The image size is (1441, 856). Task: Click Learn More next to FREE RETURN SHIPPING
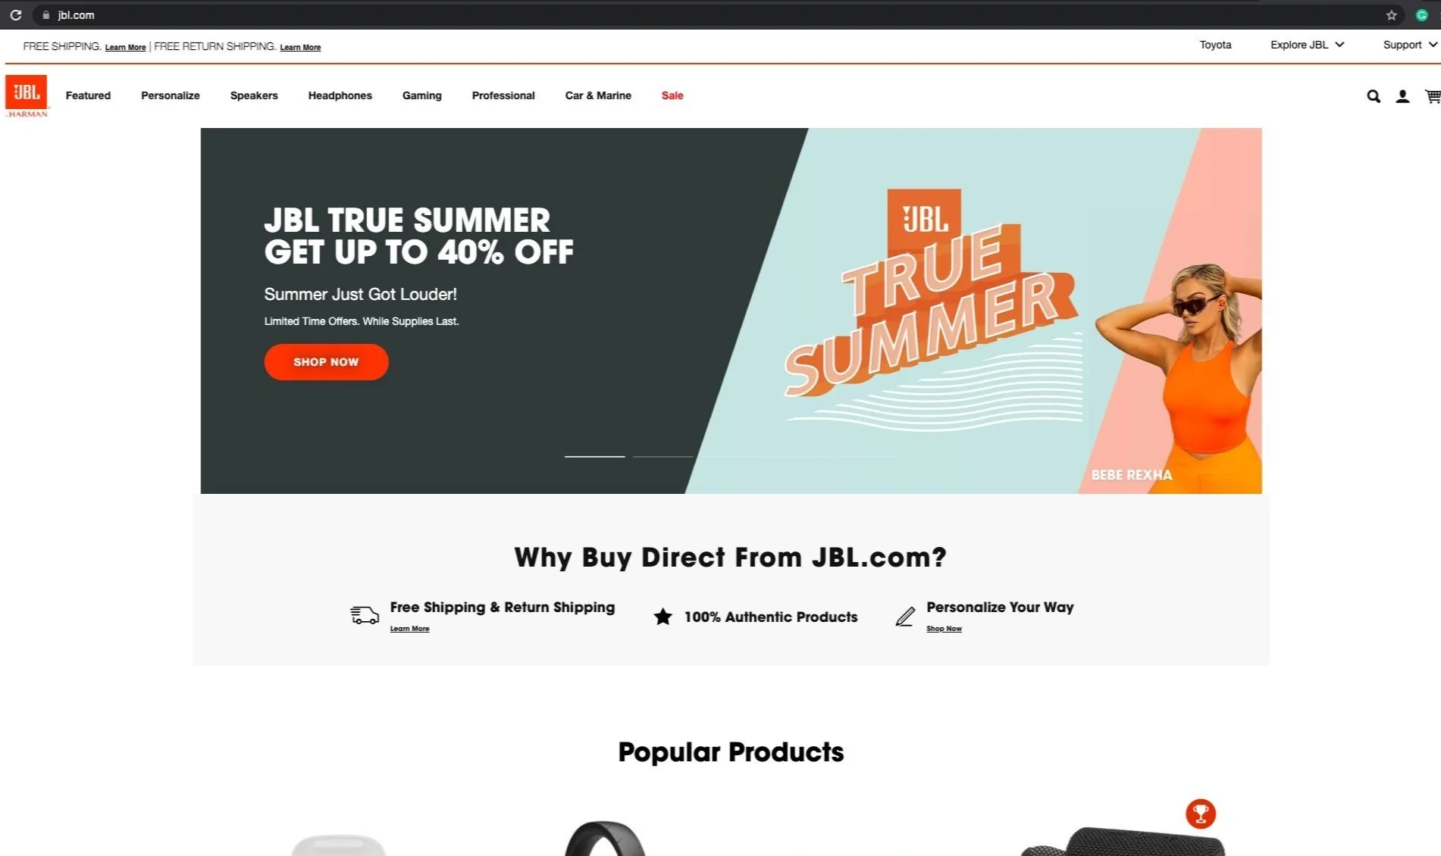tap(300, 47)
